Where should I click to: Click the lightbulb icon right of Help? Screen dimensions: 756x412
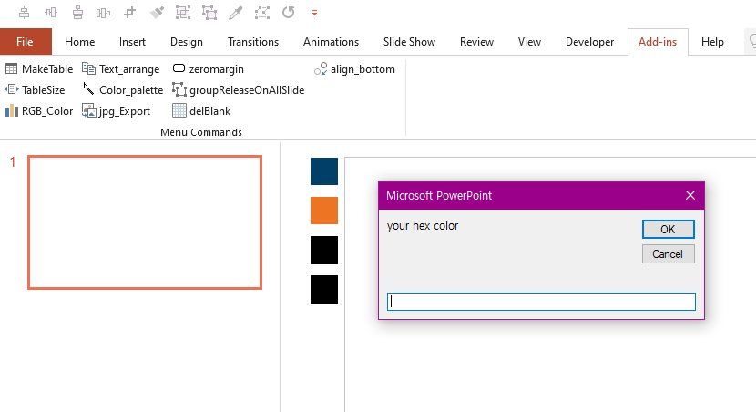coord(751,42)
